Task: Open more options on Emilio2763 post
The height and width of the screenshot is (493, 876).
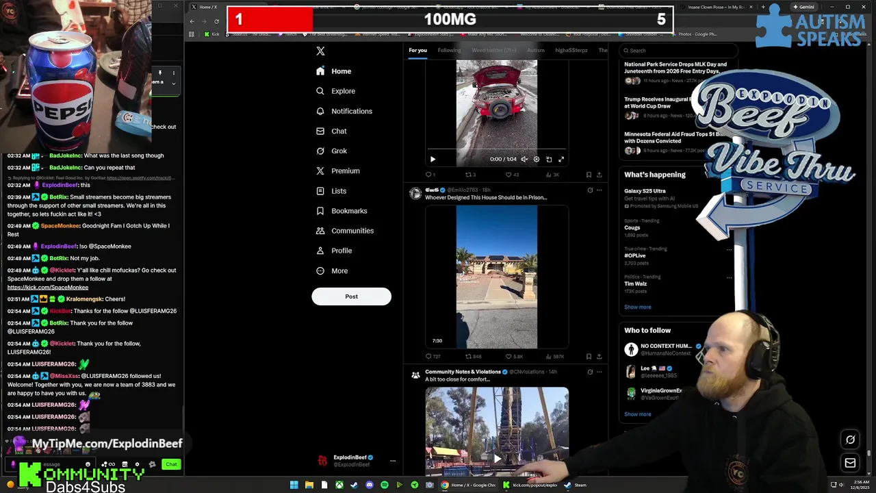Action: pos(600,190)
